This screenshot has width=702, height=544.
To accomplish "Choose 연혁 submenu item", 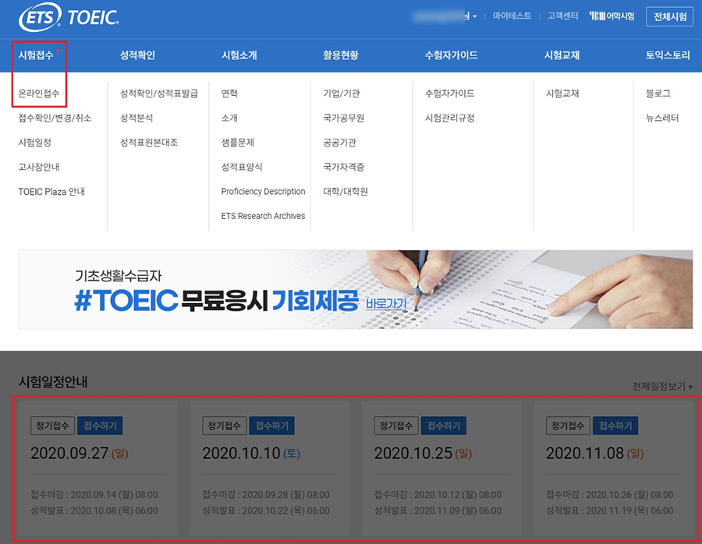I will 229,93.
